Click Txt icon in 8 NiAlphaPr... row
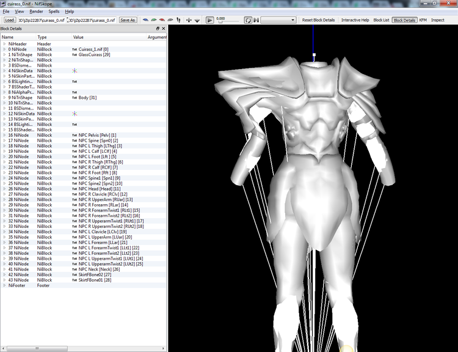The width and height of the screenshot is (458, 352). [x=75, y=92]
